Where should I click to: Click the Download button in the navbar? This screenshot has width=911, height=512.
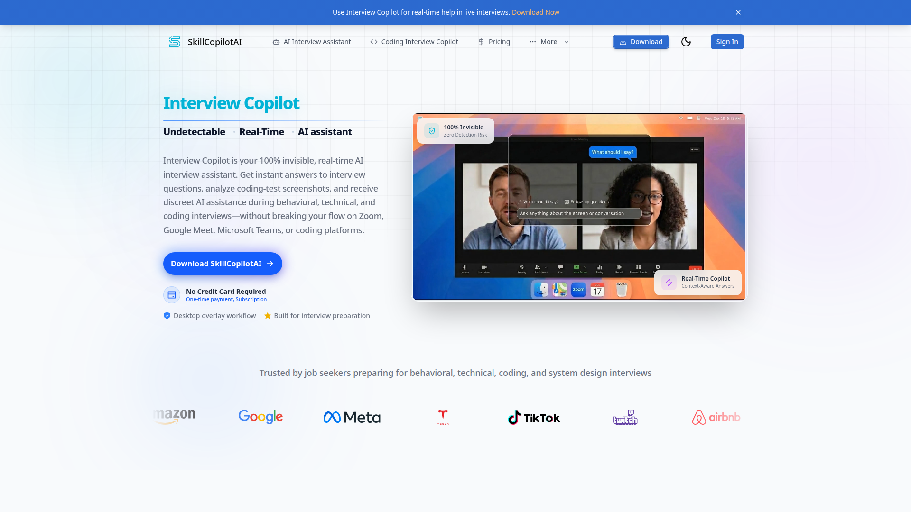[x=641, y=42]
